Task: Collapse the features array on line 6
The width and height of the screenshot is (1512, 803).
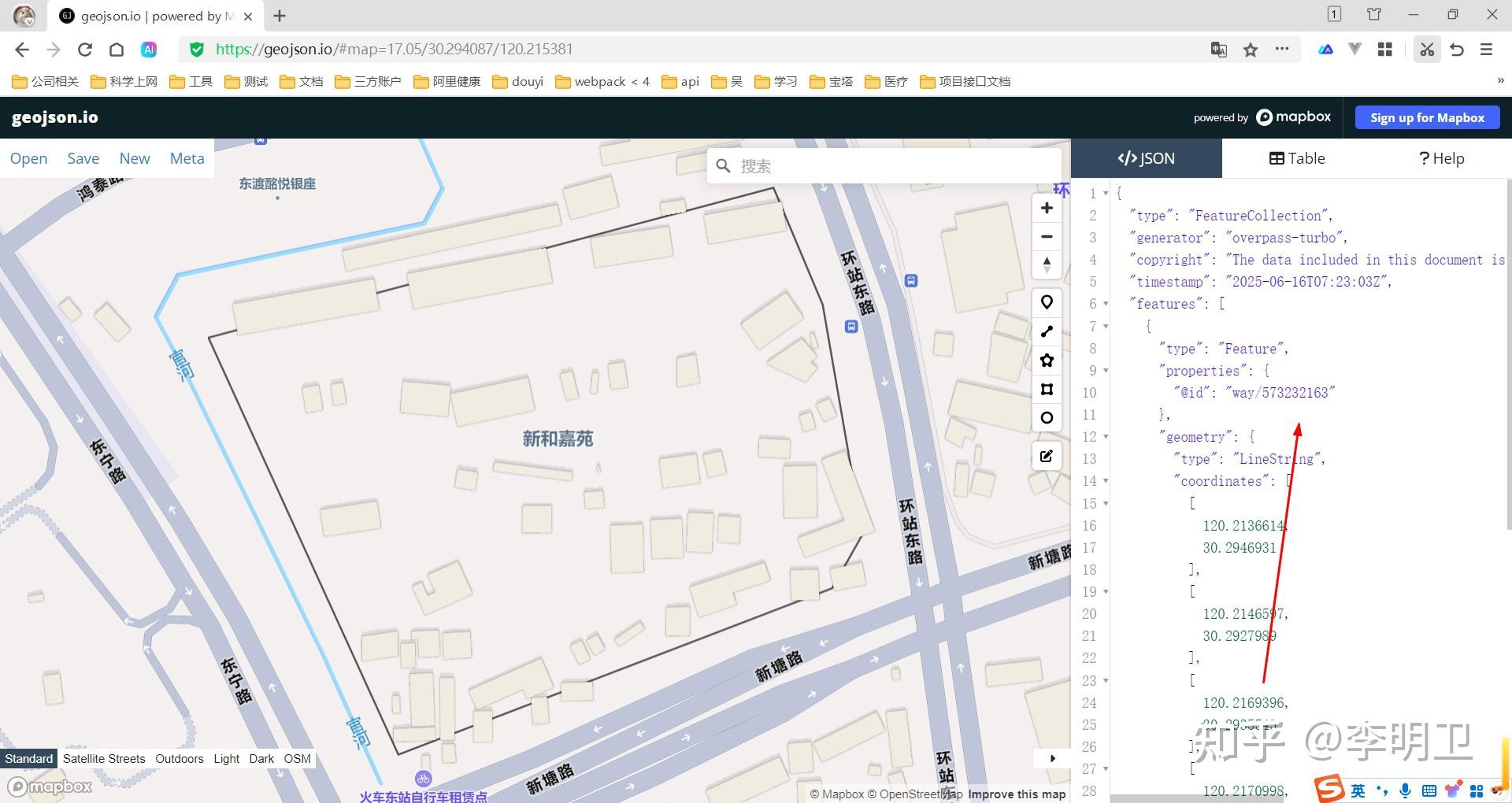Action: (x=1106, y=304)
